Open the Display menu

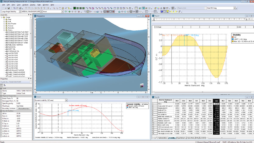pos(33,5)
